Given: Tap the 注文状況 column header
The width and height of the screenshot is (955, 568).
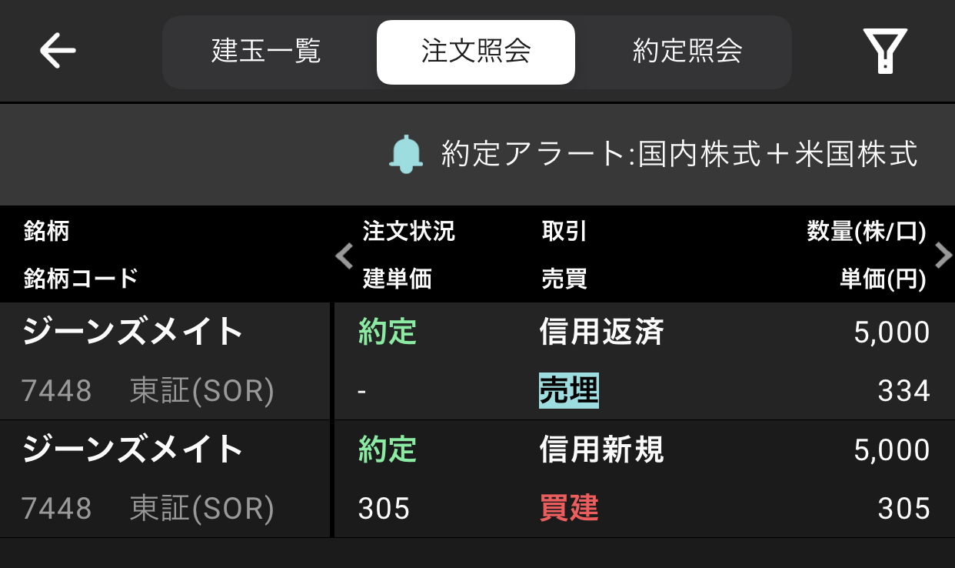Looking at the screenshot, I should (409, 231).
